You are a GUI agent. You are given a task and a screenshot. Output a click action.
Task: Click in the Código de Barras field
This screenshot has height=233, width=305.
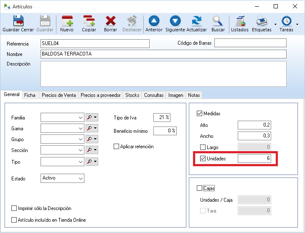pyautogui.click(x=250, y=43)
